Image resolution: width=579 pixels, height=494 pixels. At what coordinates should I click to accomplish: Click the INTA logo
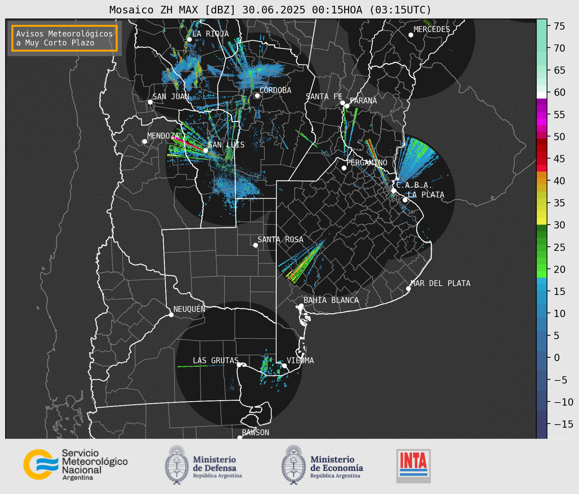coord(413,466)
